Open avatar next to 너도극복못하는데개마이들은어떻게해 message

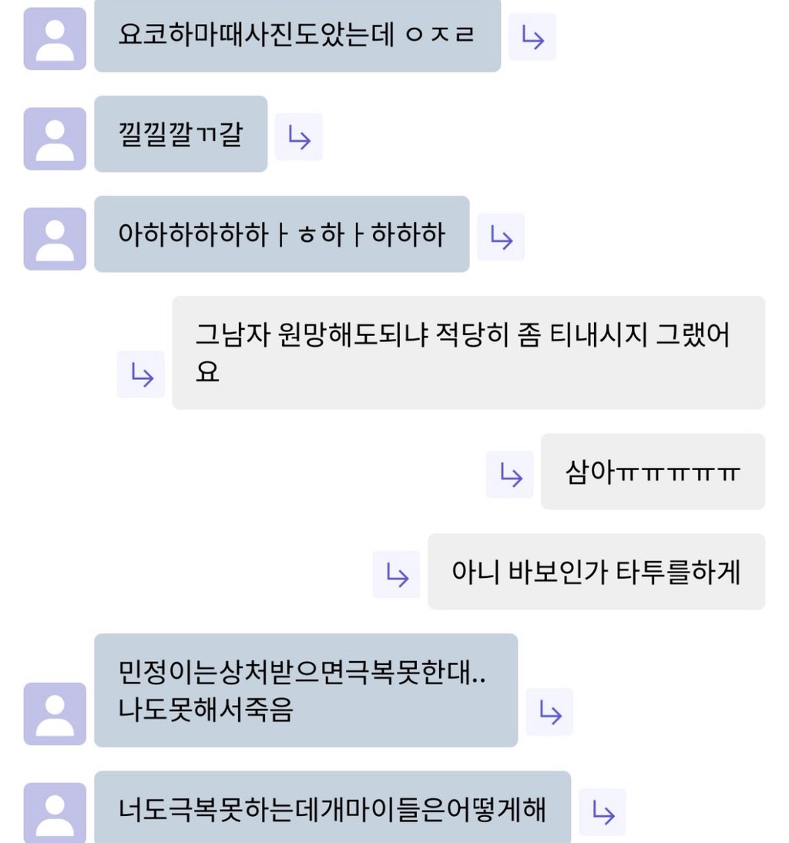click(55, 812)
